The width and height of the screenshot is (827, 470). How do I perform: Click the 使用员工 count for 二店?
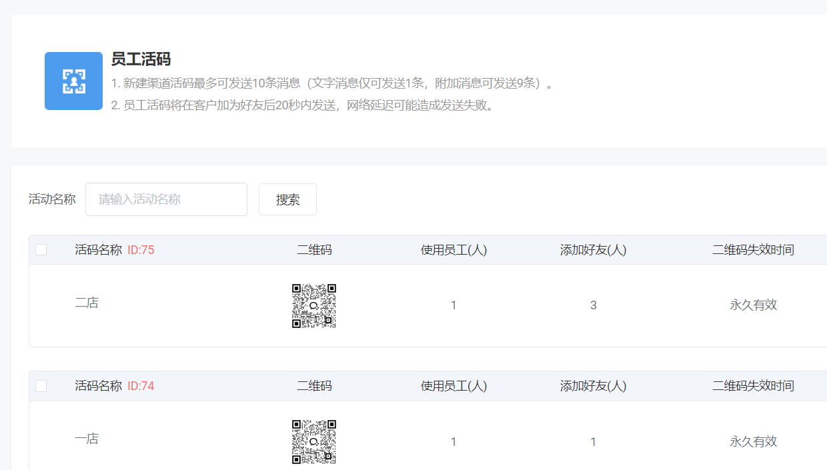pyautogui.click(x=454, y=305)
